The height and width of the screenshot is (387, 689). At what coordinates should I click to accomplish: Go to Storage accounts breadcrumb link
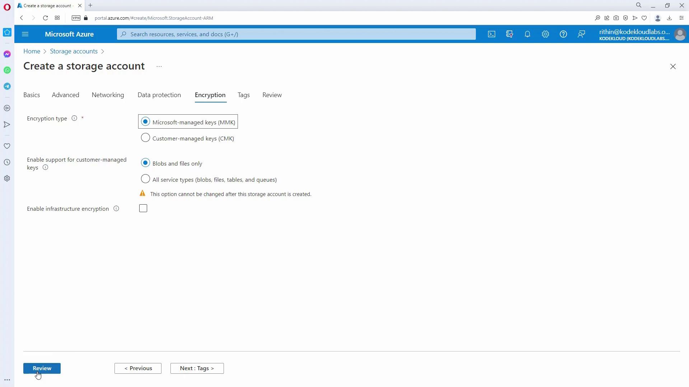pos(74,51)
